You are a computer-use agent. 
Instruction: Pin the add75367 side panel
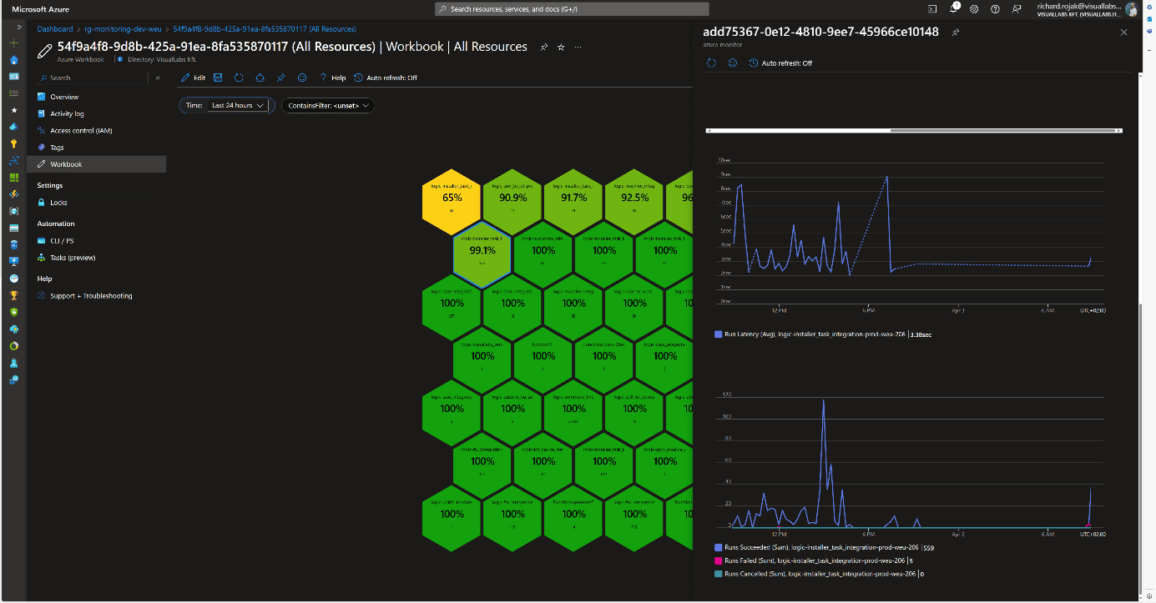955,32
